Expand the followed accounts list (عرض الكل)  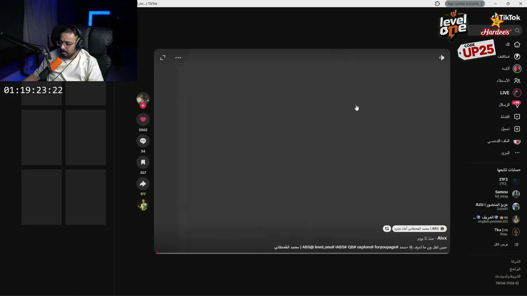pos(507,245)
